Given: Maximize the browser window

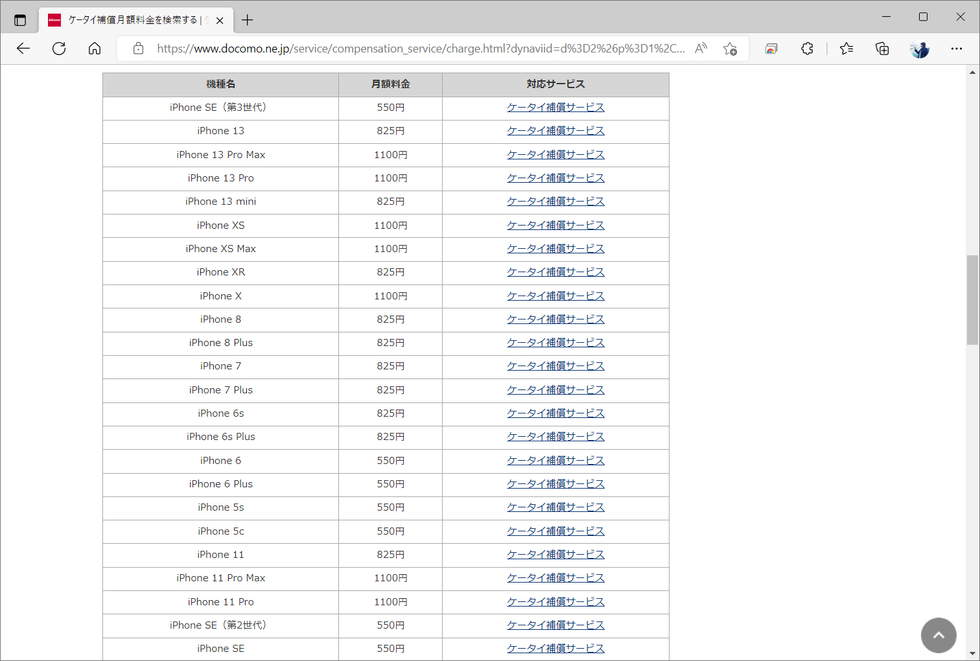Looking at the screenshot, I should tap(923, 17).
